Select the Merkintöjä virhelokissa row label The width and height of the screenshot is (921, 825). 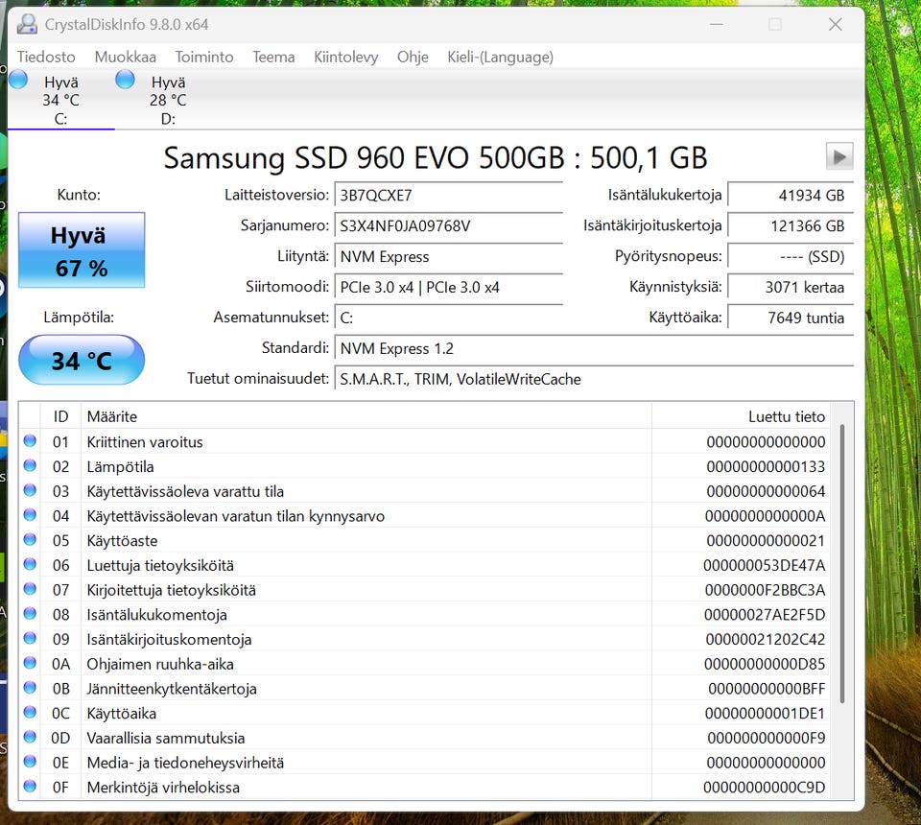[163, 787]
